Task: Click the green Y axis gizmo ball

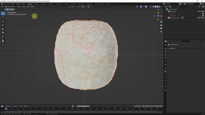Action: tap(158, 13)
